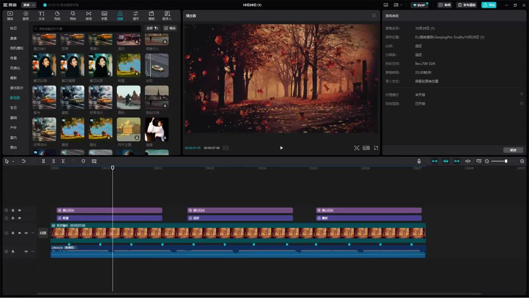This screenshot has height=298, width=529.
Task: Click the 封面 cover button on video track
Action: click(43, 233)
